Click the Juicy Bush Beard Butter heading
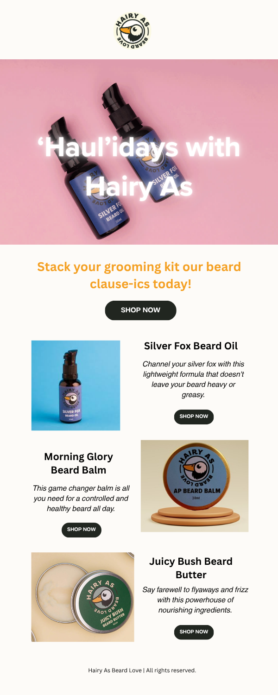The width and height of the screenshot is (278, 695). pyautogui.click(x=191, y=568)
